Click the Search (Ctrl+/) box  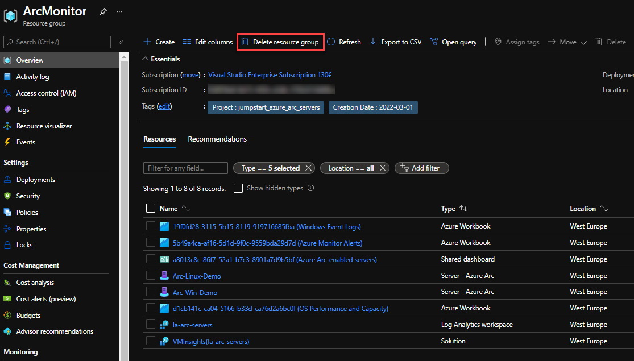point(57,42)
